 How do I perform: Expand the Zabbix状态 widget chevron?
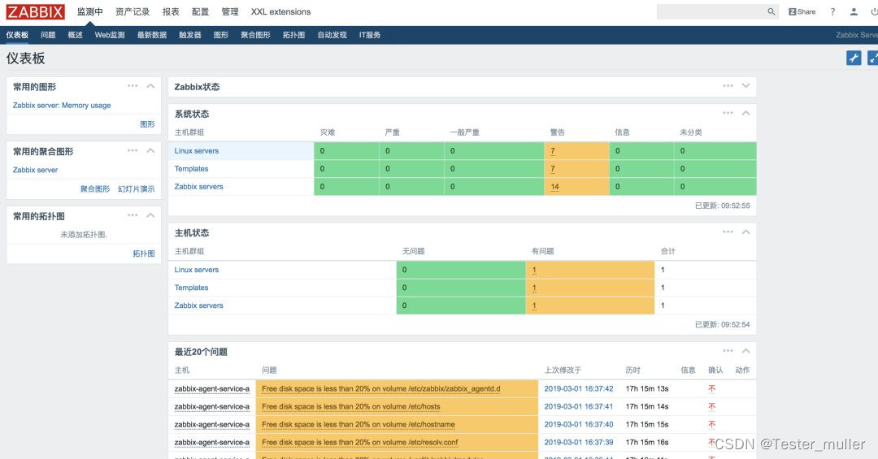point(745,86)
